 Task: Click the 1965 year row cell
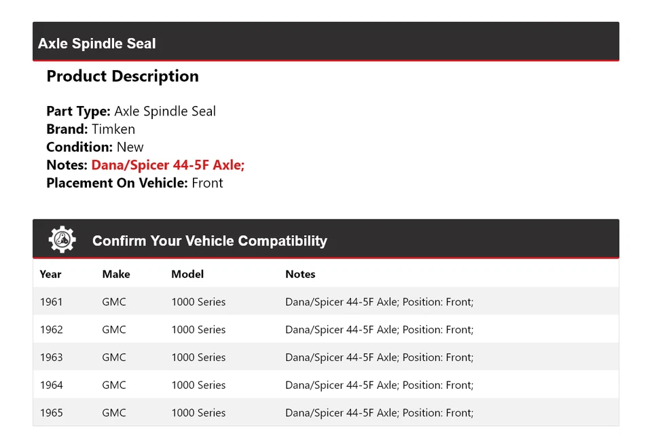tap(51, 413)
